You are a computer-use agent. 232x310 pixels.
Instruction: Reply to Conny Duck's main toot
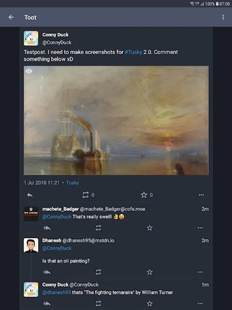pos(30,195)
